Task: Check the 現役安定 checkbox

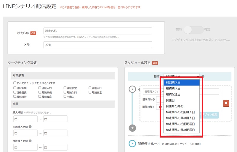Action: click(x=65, y=88)
